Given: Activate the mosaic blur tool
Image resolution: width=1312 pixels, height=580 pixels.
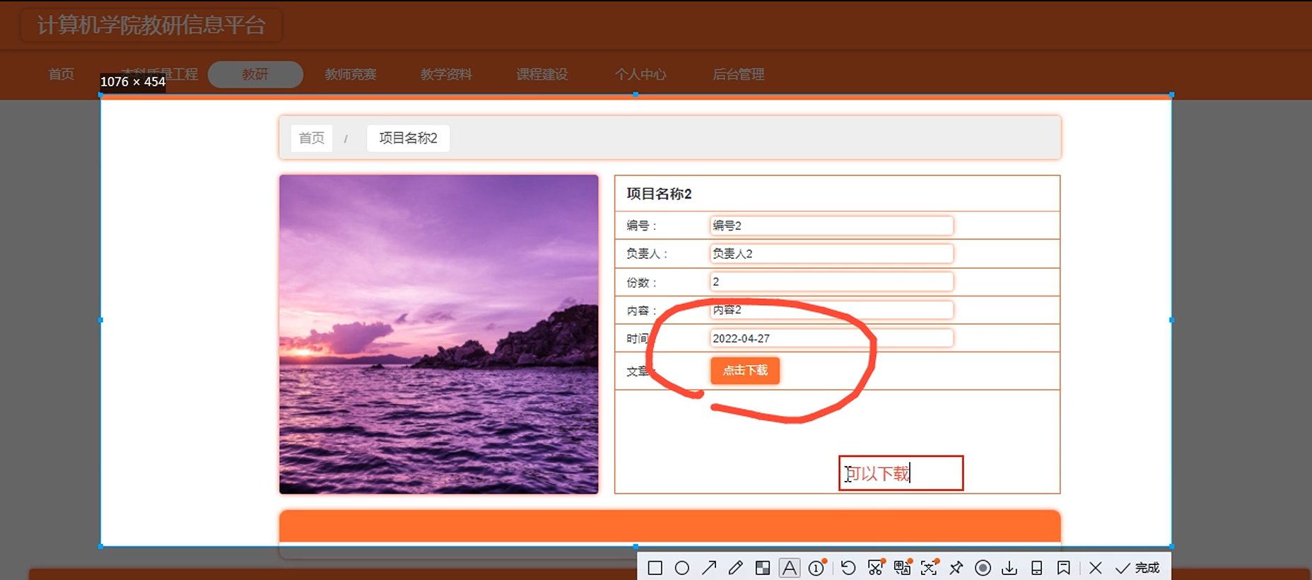Looking at the screenshot, I should pos(763,568).
